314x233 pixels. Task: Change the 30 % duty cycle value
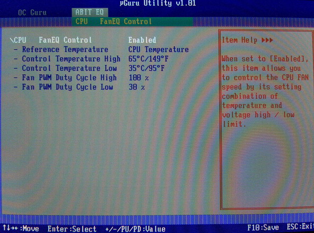pyautogui.click(x=136, y=87)
